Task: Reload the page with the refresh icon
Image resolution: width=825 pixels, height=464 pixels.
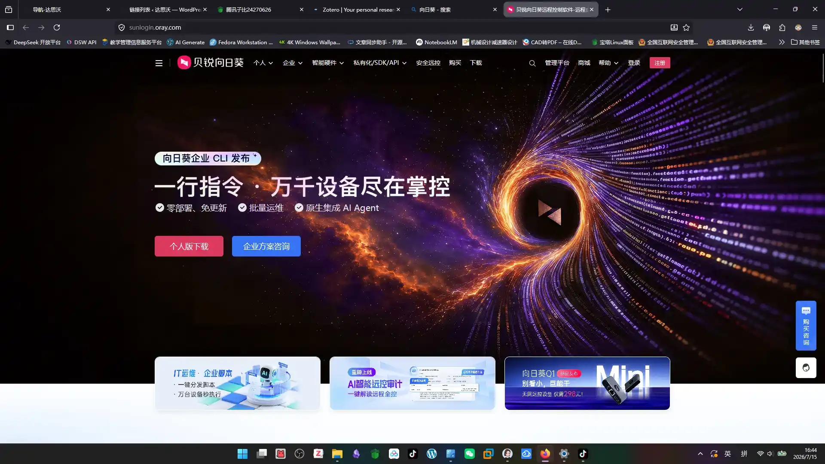Action: 57,27
